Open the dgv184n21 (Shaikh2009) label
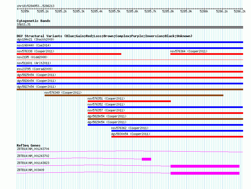 (x=36, y=39)
